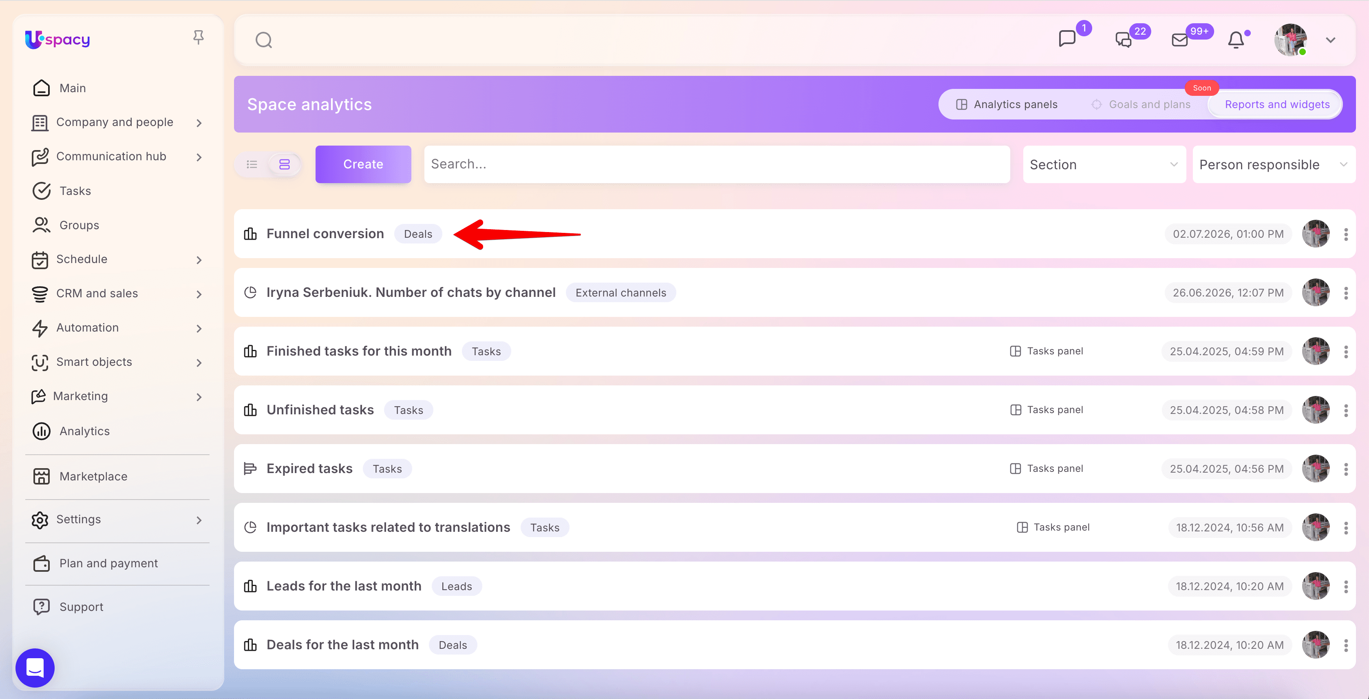Click the Create button

point(363,164)
